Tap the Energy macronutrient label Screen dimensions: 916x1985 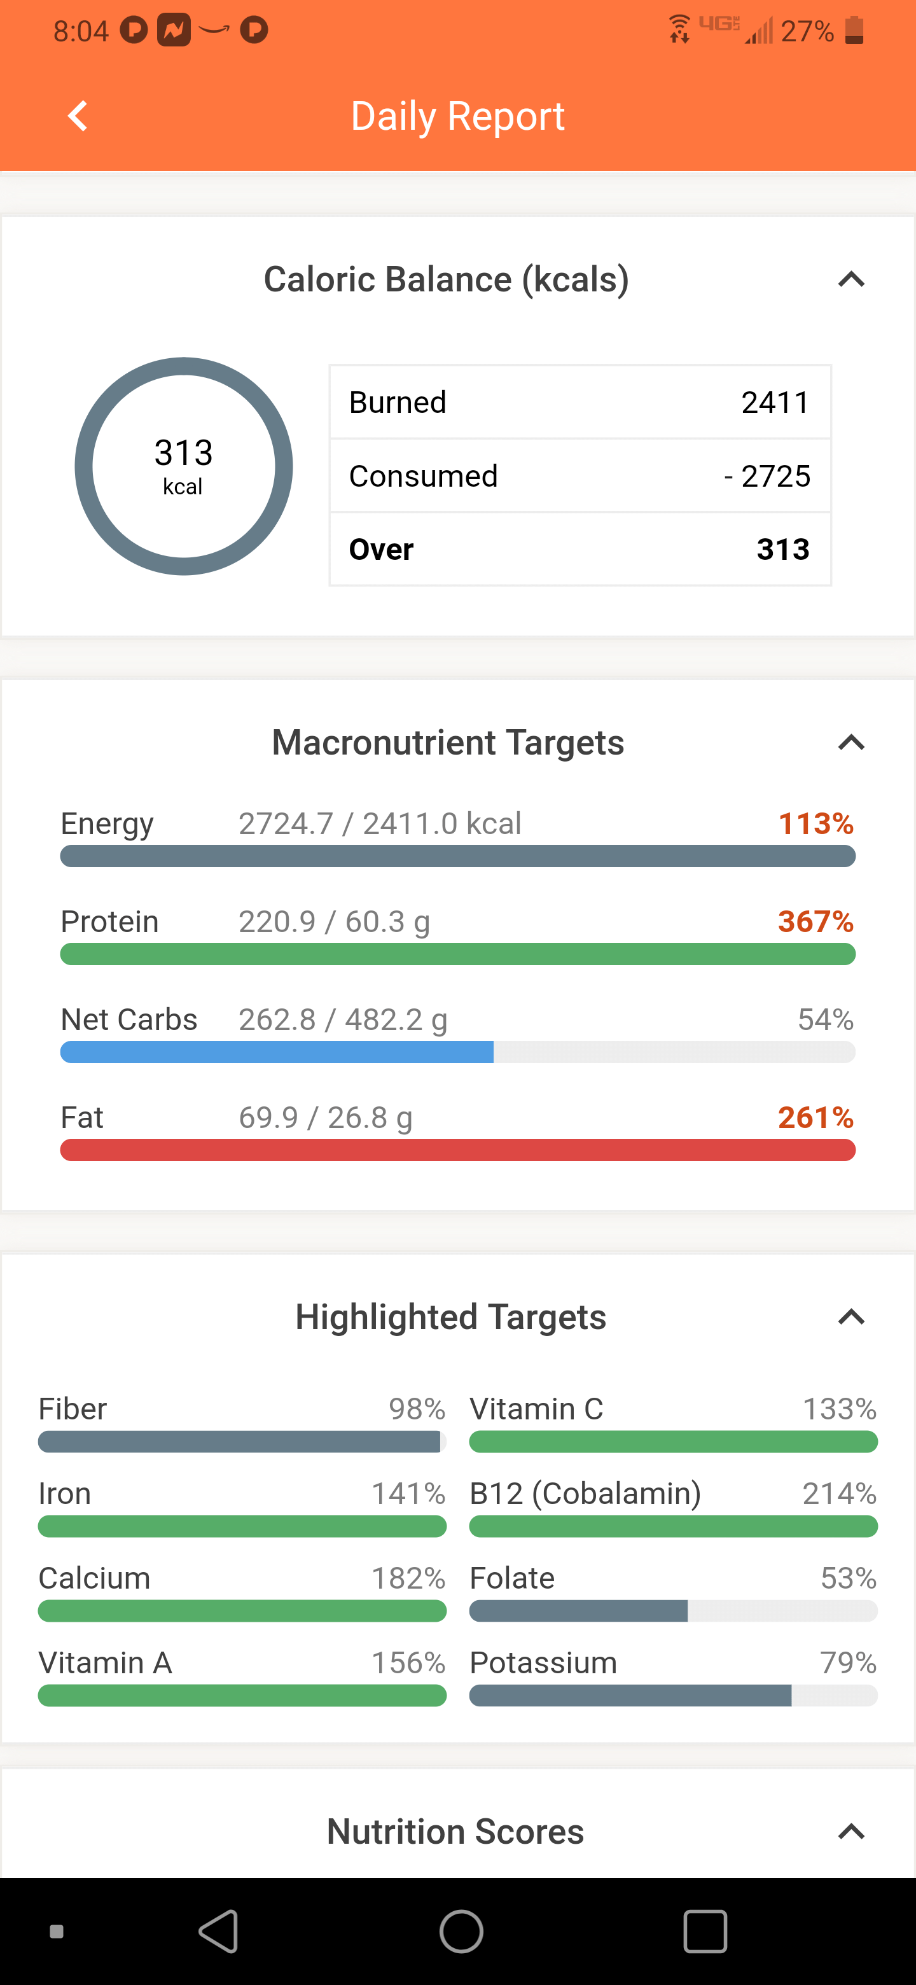107,824
